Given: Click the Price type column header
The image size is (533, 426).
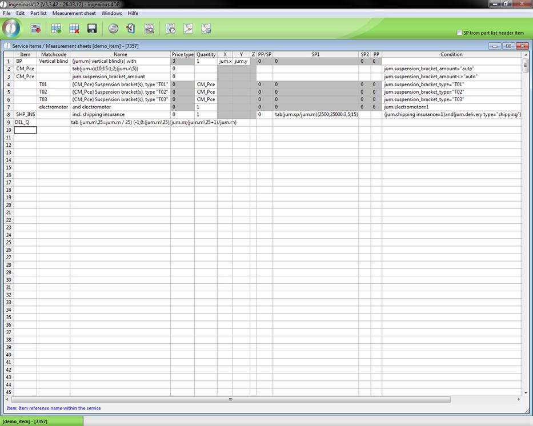Looking at the screenshot, I should (x=183, y=54).
